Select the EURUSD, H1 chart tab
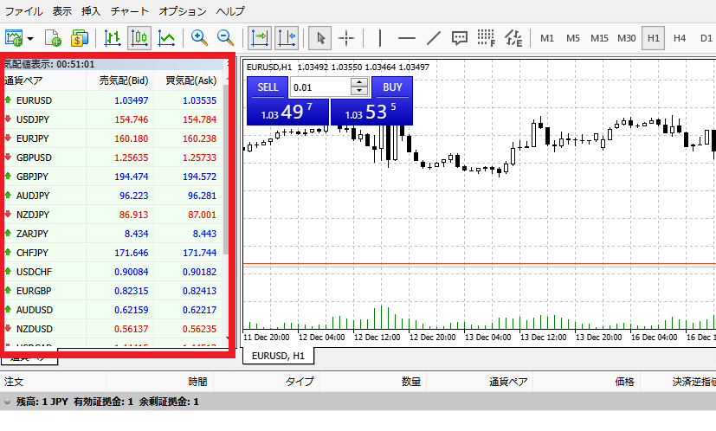The width and height of the screenshot is (716, 431). pos(278,356)
